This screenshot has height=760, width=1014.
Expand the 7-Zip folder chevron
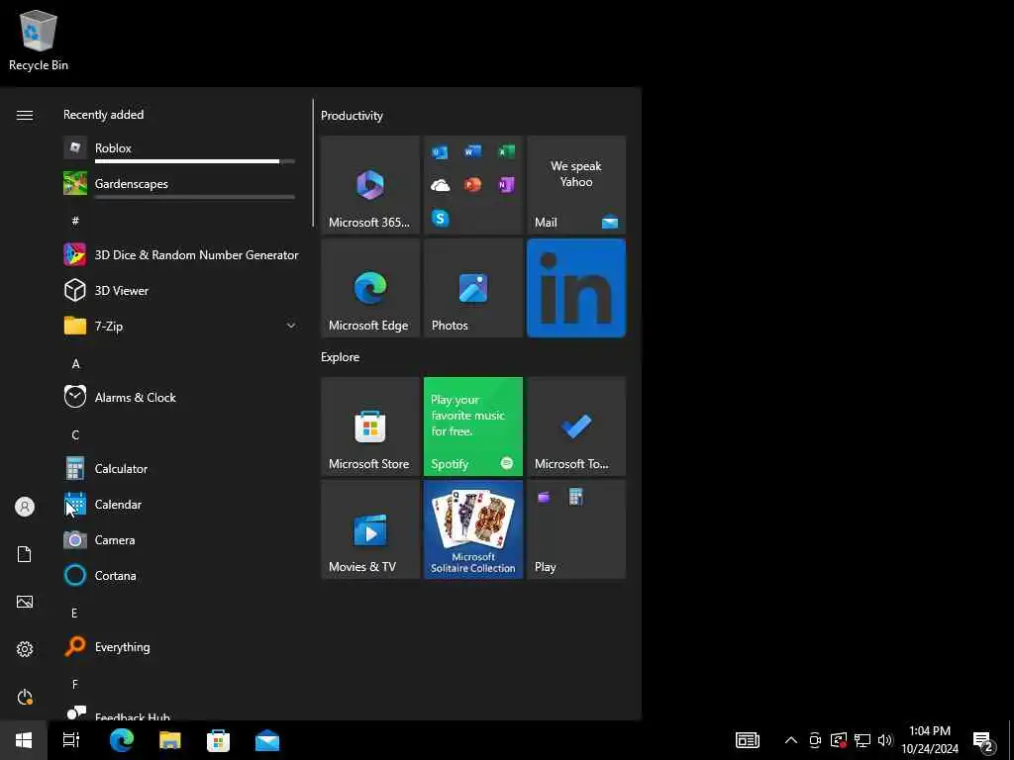click(291, 326)
